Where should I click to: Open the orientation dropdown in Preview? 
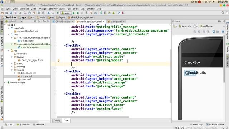coord(195,26)
